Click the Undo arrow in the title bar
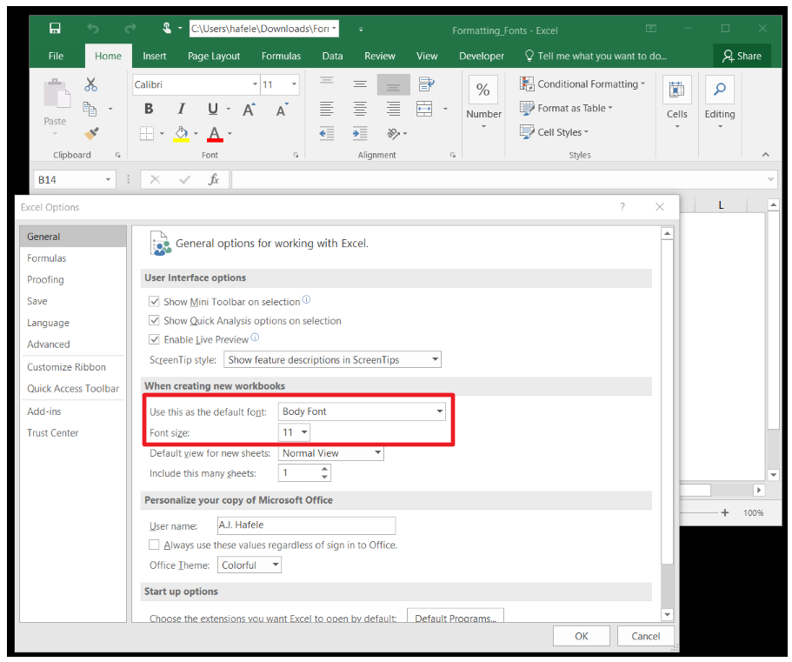Screen dimensions: 792x662 click(92, 29)
